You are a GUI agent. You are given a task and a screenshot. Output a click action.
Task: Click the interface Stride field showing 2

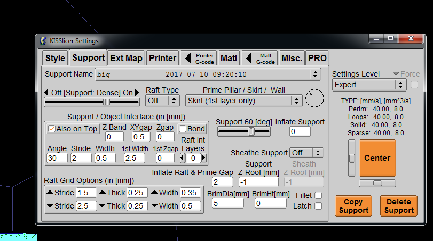(81, 158)
